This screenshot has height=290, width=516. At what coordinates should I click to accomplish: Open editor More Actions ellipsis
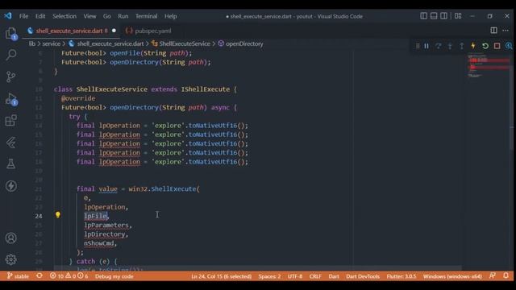(x=506, y=31)
